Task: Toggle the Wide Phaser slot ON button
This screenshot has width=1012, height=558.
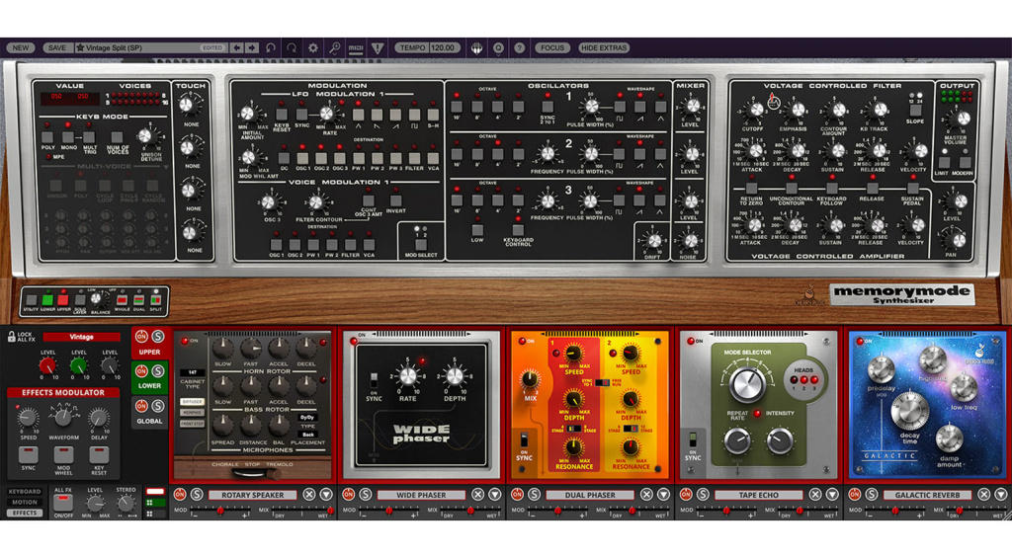Action: 349,495
